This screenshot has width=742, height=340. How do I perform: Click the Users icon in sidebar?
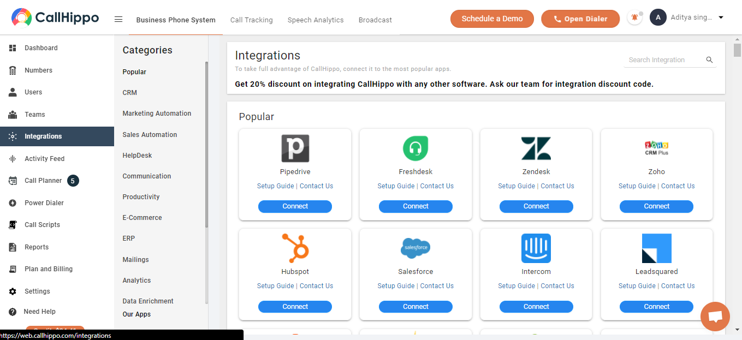coord(13,92)
